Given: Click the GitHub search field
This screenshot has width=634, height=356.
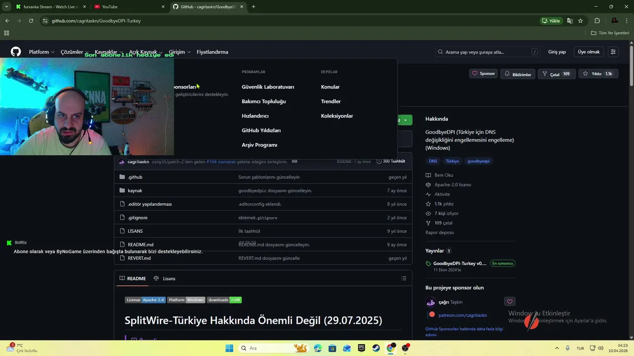Looking at the screenshot, I should pyautogui.click(x=488, y=52).
